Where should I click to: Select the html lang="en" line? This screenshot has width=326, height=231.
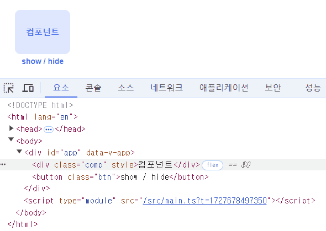pyautogui.click(x=43, y=117)
